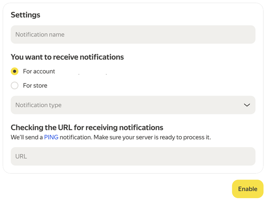The image size is (266, 201).
Task: Click the Notification type placeholder text
Action: [x=38, y=105]
